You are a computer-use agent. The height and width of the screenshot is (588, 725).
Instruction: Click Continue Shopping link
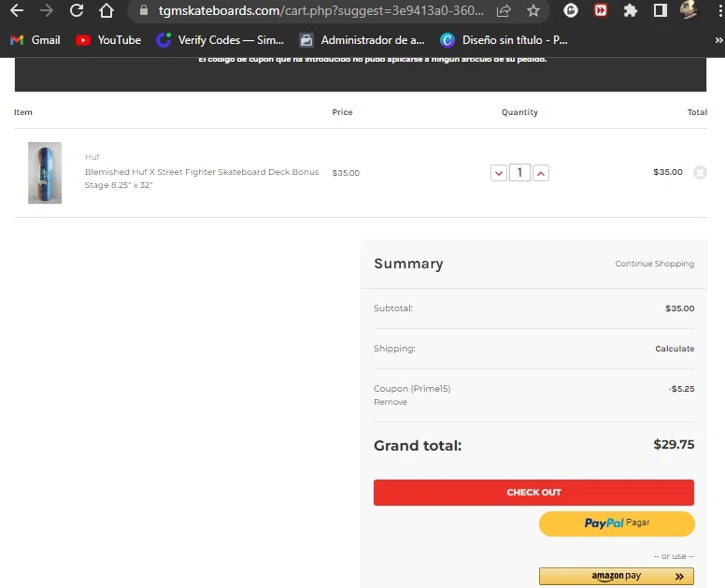click(654, 264)
